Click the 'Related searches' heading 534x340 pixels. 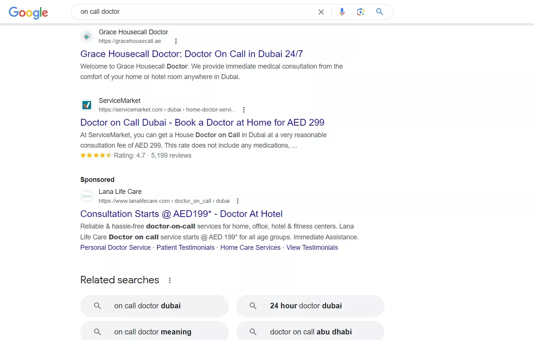(120, 280)
